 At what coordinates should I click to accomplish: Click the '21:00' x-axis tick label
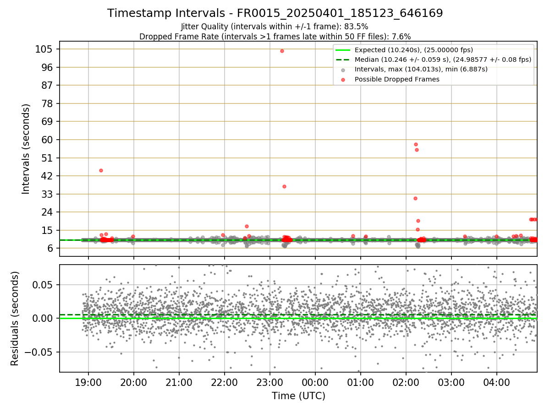click(x=179, y=382)
